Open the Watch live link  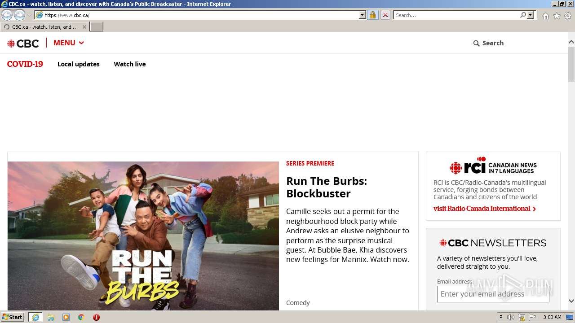point(130,64)
